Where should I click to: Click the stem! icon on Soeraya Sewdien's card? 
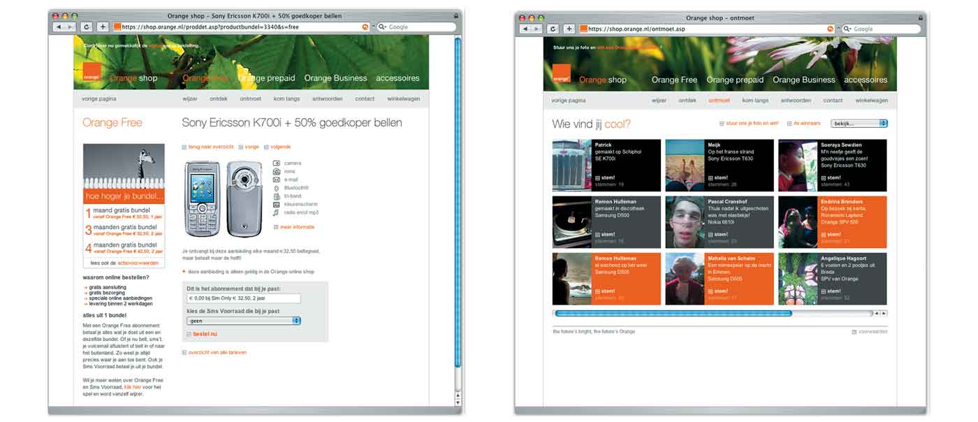pos(824,177)
